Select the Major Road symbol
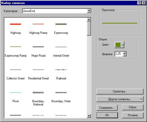The width and height of the screenshot is (147, 122). (x=38, y=51)
